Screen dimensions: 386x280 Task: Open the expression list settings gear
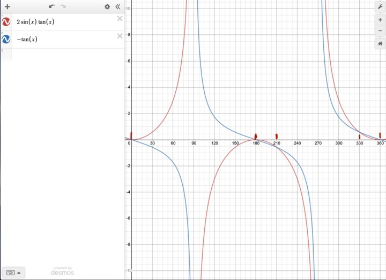(107, 6)
